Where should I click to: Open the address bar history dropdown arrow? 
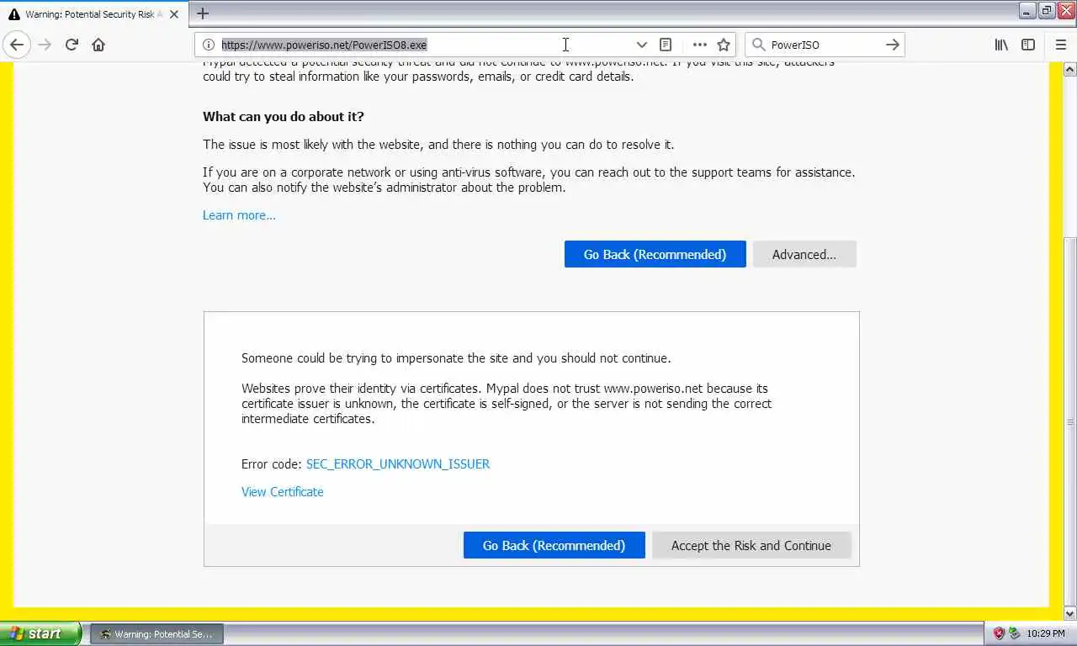641,45
